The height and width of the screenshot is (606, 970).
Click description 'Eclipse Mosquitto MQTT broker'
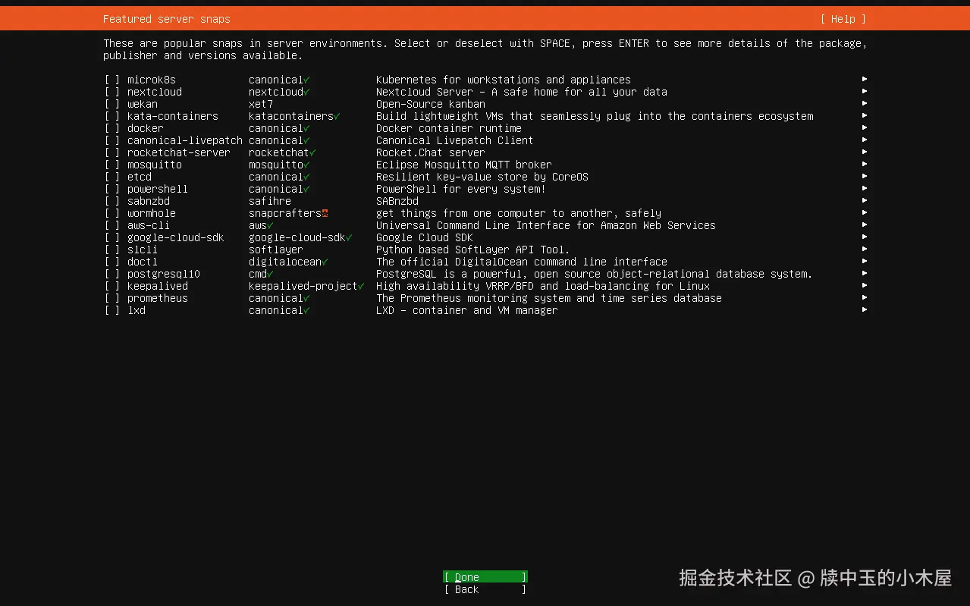(x=464, y=165)
